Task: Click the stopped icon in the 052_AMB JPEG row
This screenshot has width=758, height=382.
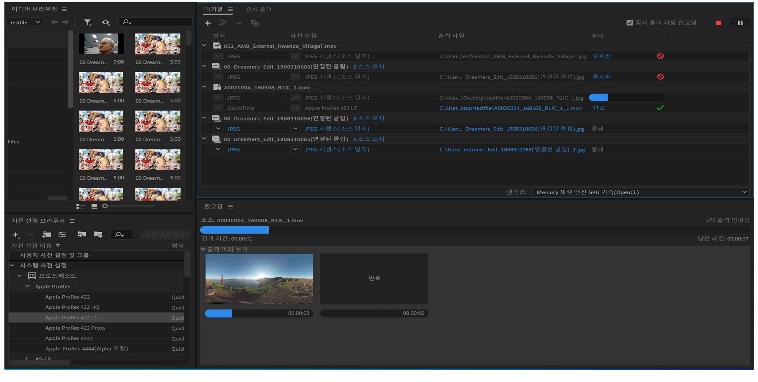Action: pyautogui.click(x=660, y=56)
